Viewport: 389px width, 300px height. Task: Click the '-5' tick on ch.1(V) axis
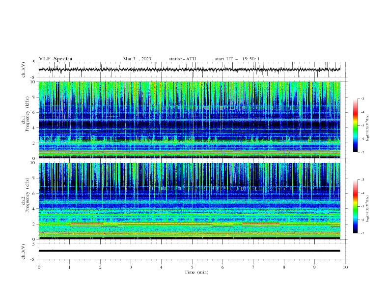(x=33, y=77)
